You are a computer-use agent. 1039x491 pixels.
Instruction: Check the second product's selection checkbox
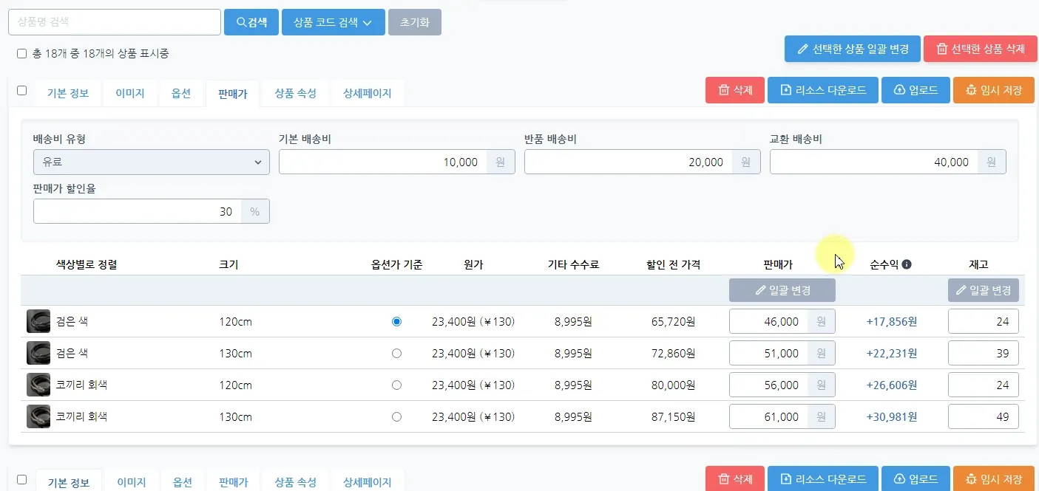point(21,479)
